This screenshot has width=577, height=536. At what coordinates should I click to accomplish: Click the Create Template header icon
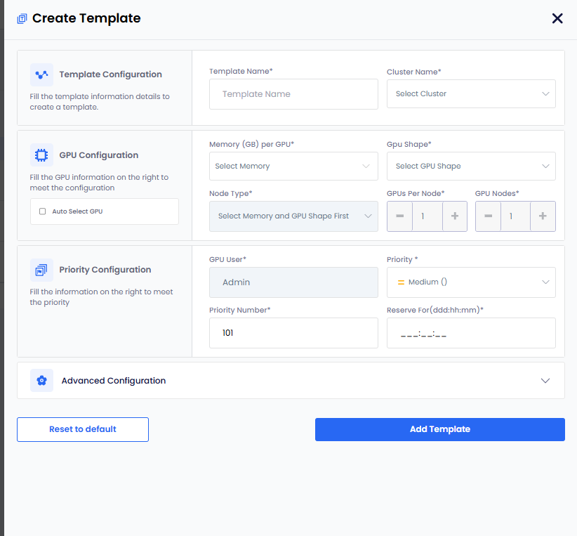point(22,19)
